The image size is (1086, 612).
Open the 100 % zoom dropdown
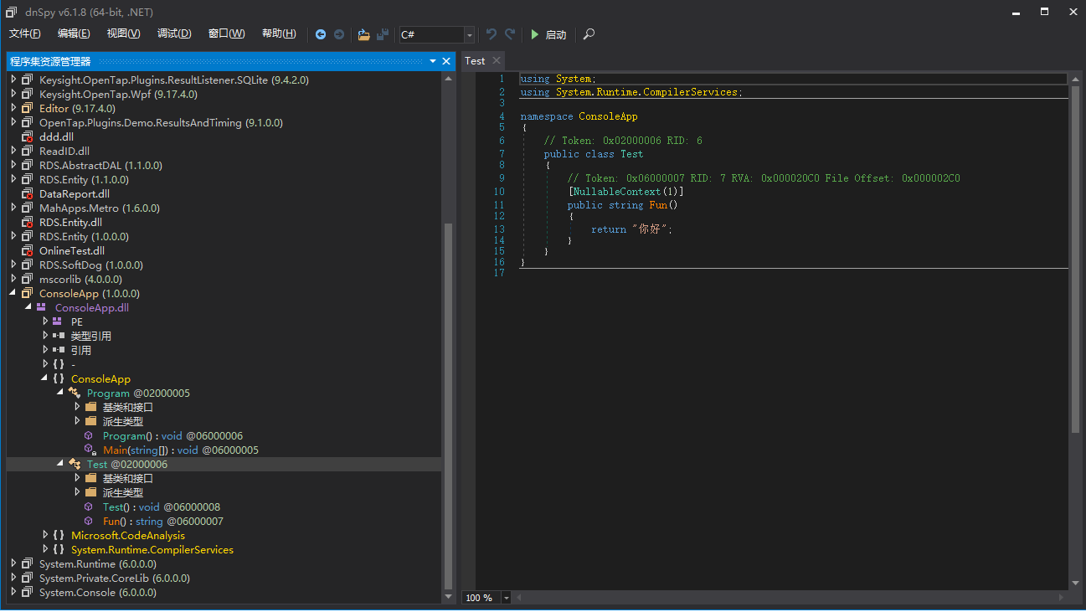point(507,598)
